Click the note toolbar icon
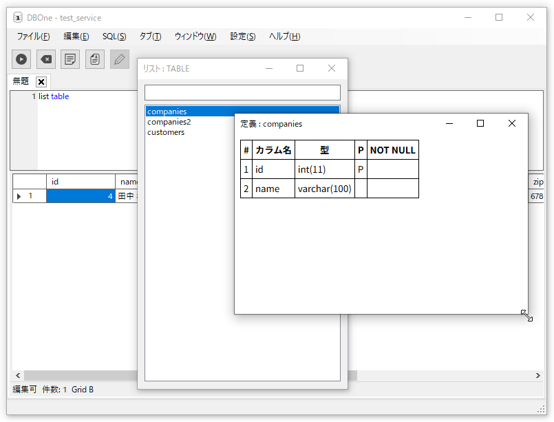This screenshot has height=422, width=554. [70, 59]
